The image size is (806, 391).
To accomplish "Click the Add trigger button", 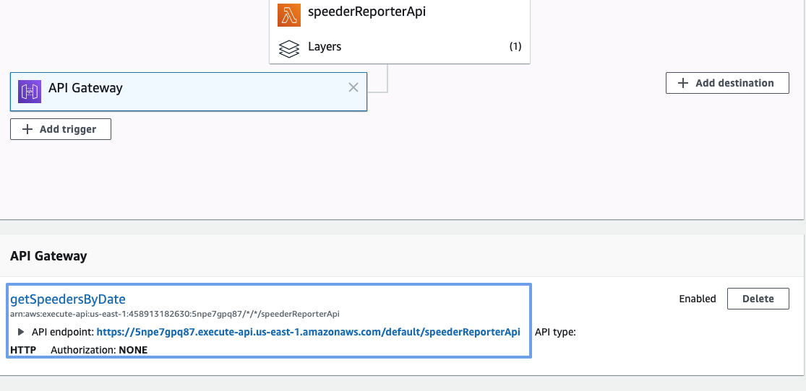I will [61, 129].
